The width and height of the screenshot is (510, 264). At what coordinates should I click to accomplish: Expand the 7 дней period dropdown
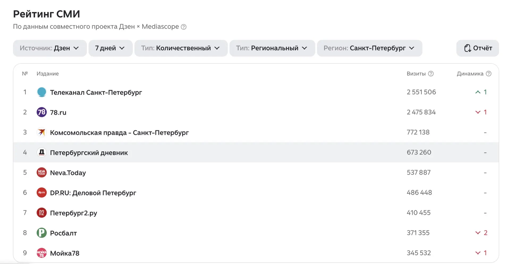(x=110, y=48)
